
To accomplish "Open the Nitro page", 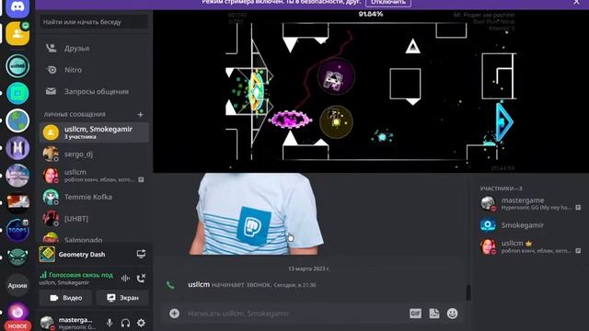I will point(94,70).
